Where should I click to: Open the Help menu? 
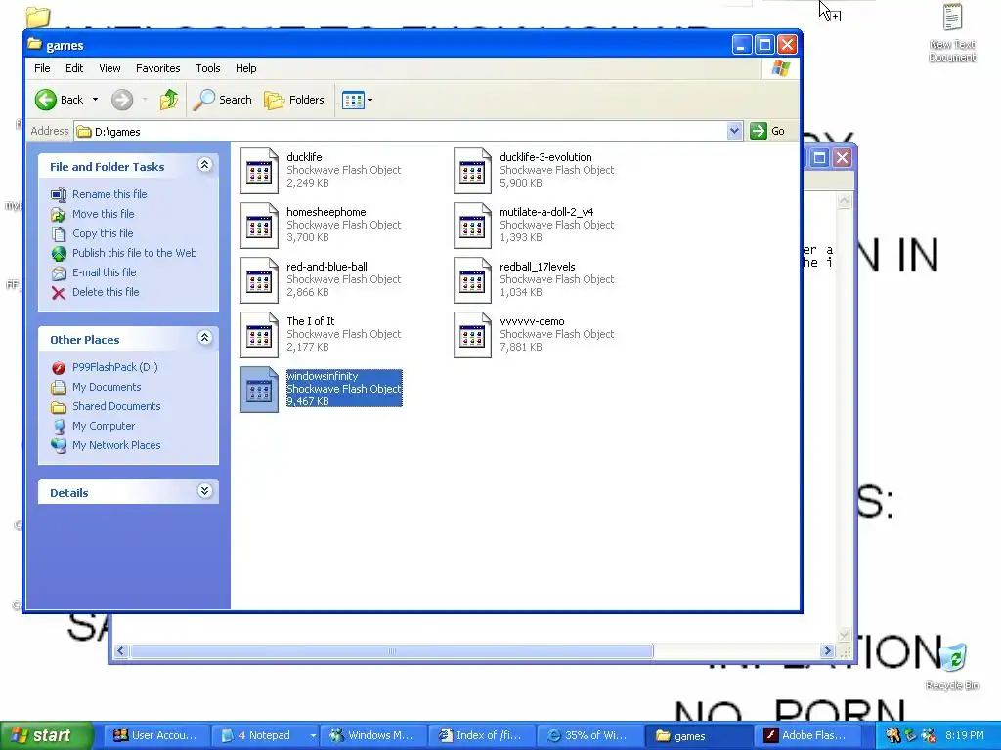click(x=245, y=68)
